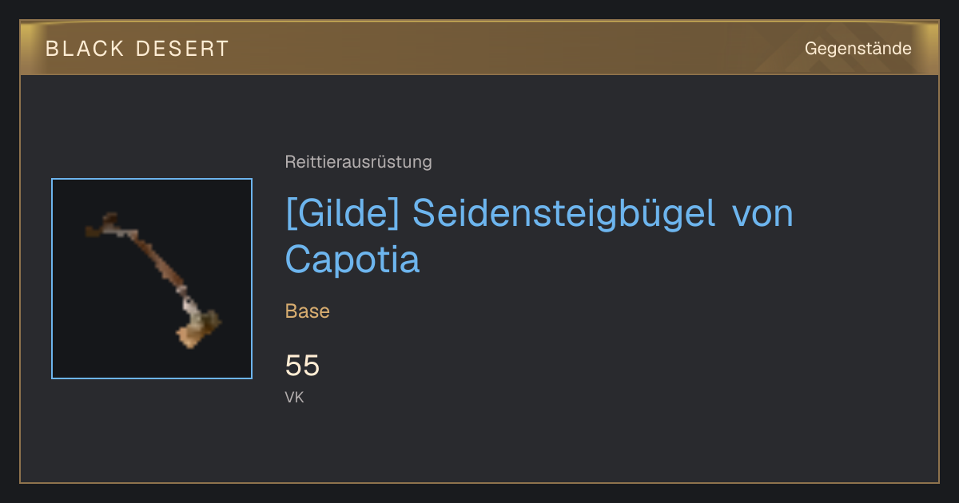Select the Base grade label
Image resolution: width=959 pixels, height=503 pixels.
tap(308, 311)
